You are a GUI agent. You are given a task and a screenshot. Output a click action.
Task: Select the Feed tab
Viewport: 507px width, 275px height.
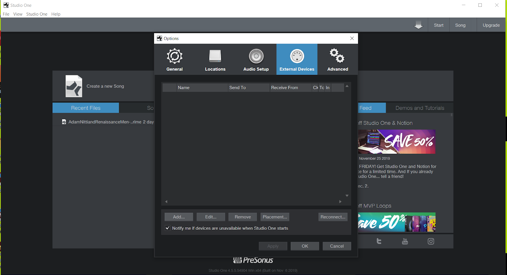pyautogui.click(x=372, y=108)
